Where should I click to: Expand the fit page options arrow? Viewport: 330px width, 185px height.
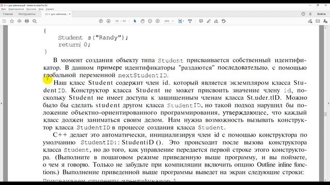tap(184, 21)
